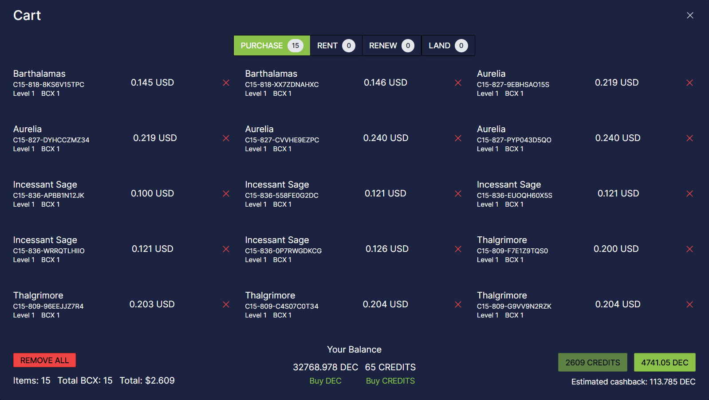Delete Incessant Sage C15-836-EUOQH60X5S entry
The height and width of the screenshot is (400, 709).
tap(689, 194)
